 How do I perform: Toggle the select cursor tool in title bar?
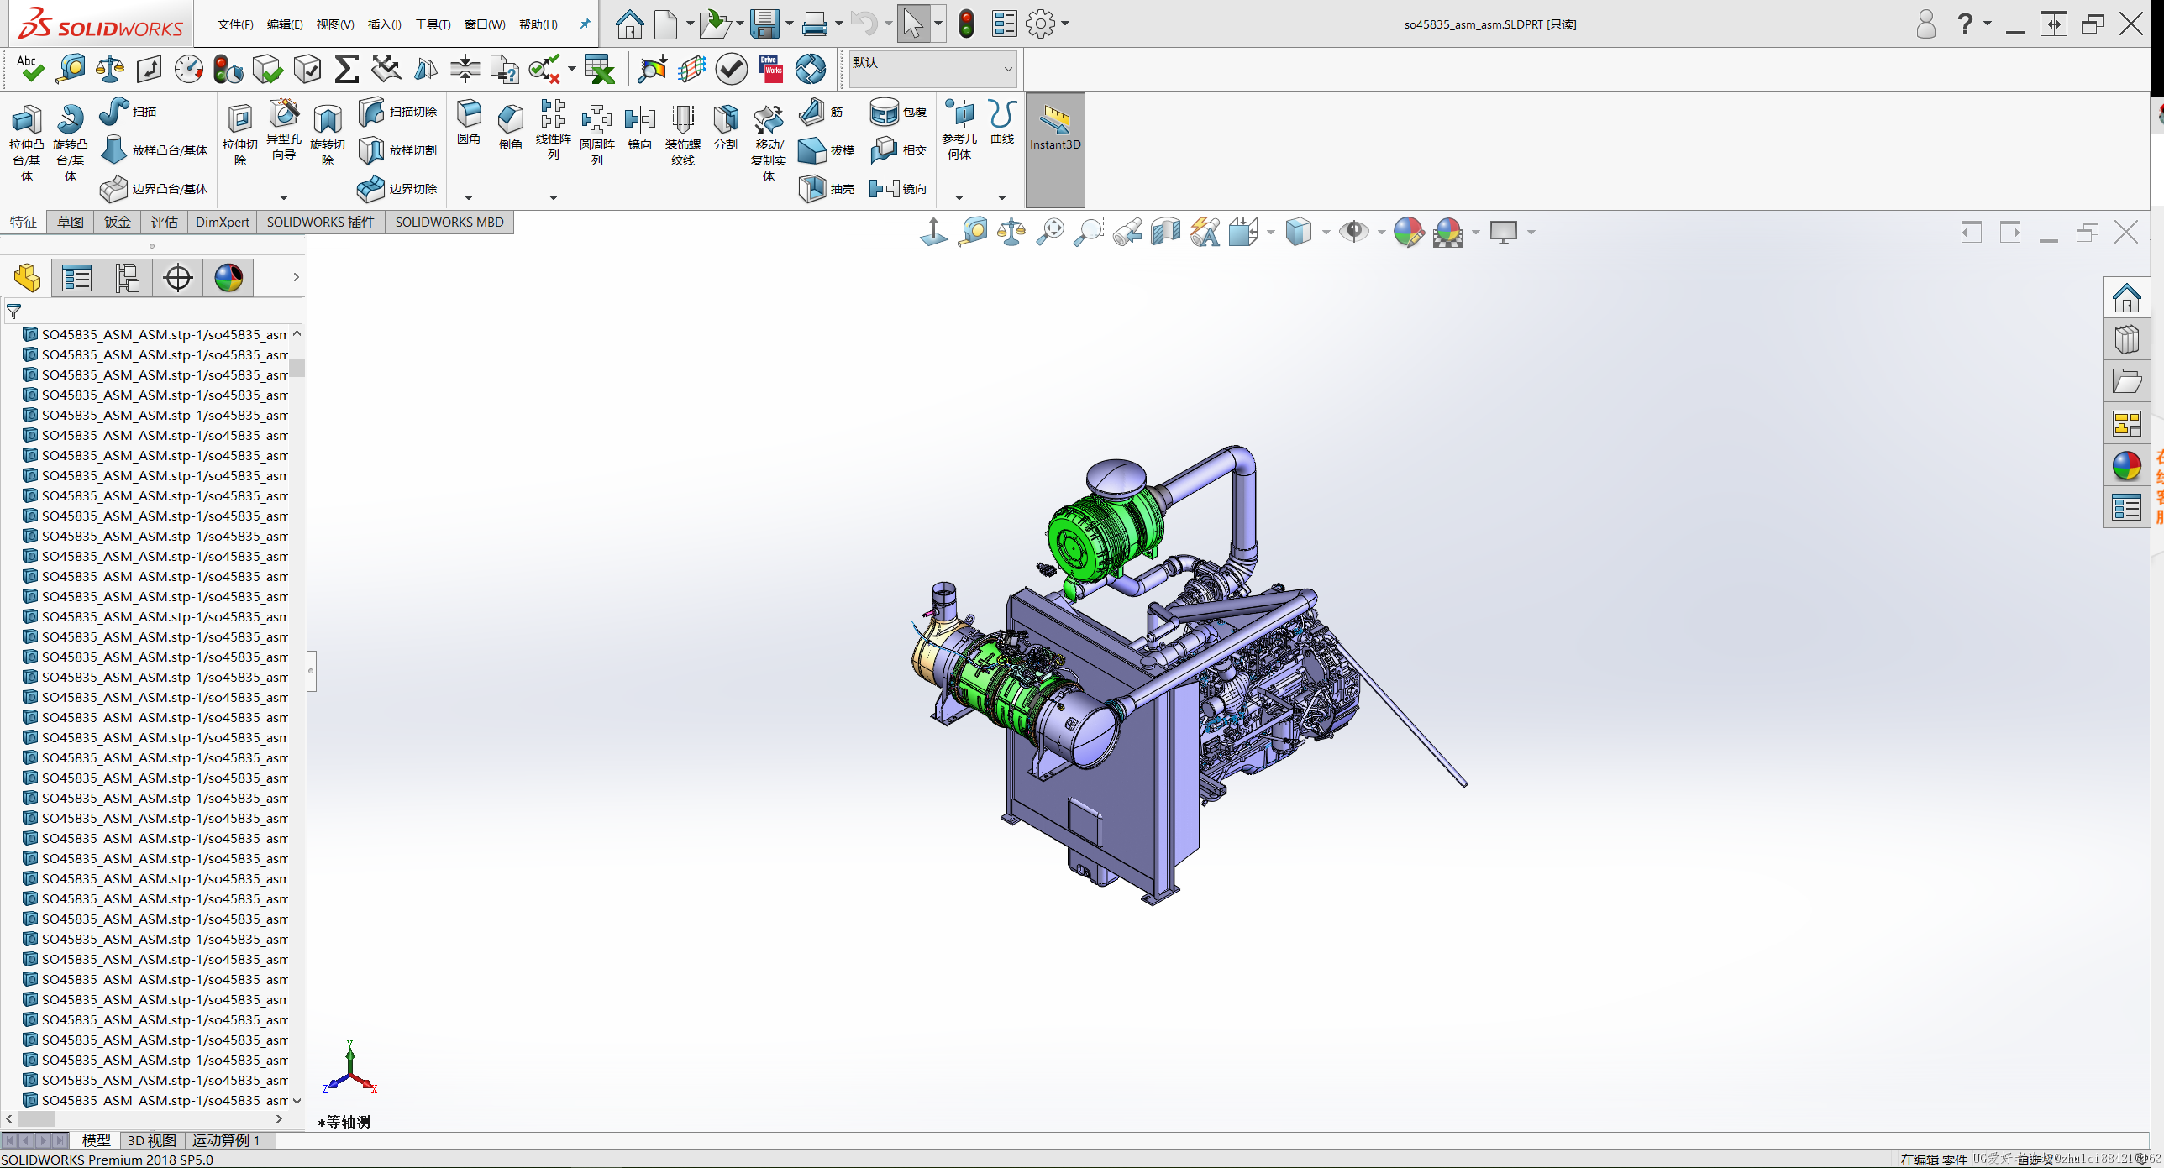pos(913,24)
